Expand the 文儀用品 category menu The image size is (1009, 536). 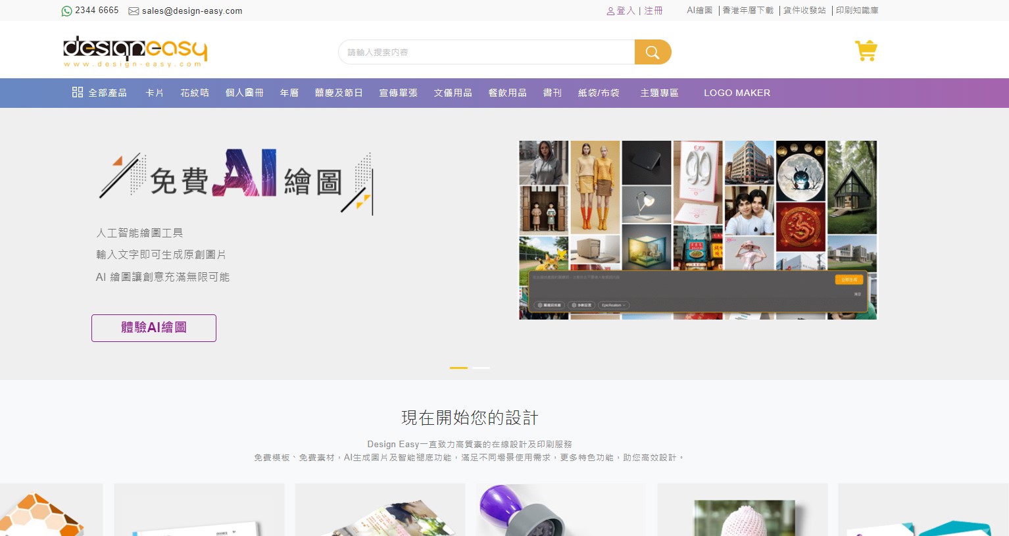click(x=453, y=93)
